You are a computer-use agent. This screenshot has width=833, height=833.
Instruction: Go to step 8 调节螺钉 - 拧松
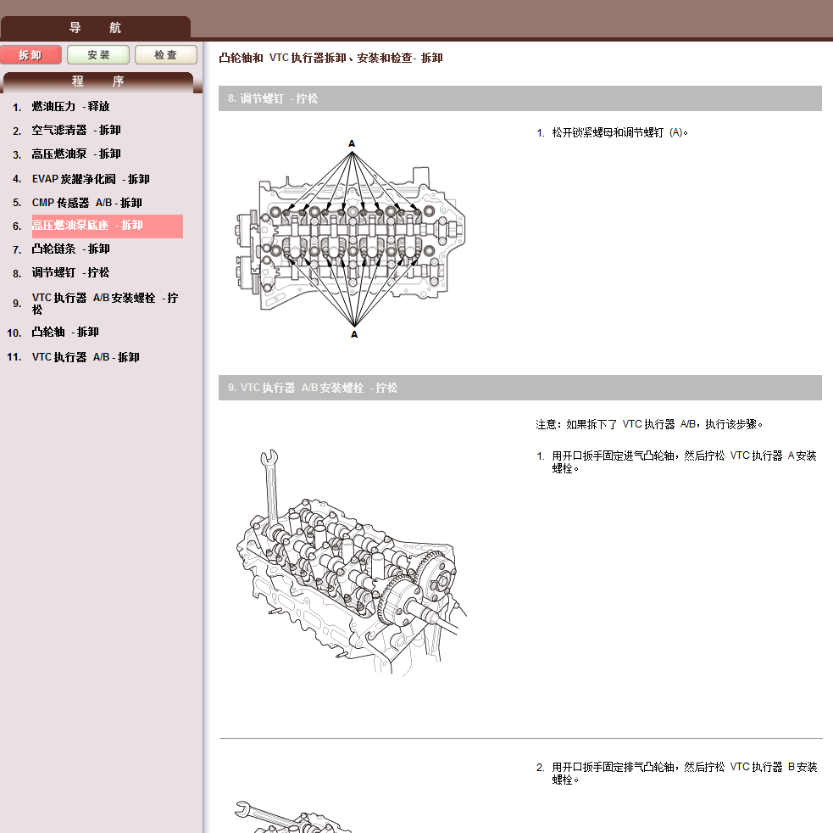(x=70, y=273)
